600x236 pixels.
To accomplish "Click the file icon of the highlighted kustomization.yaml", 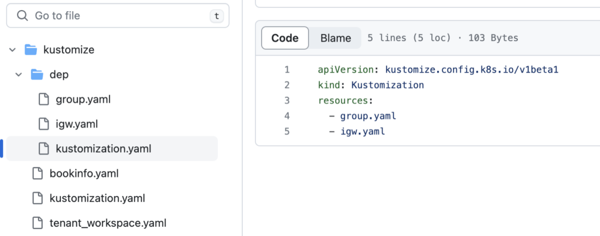I will (x=43, y=149).
